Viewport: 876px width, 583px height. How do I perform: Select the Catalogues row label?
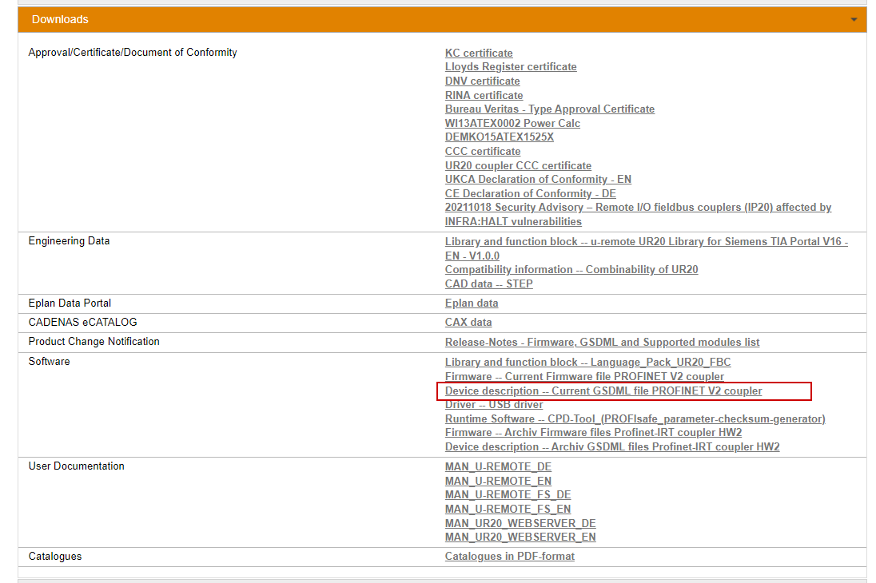(x=54, y=556)
